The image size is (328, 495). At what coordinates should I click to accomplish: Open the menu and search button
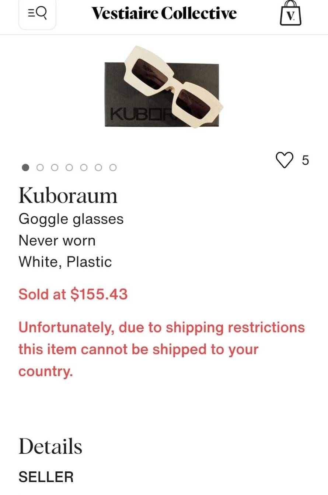37,13
